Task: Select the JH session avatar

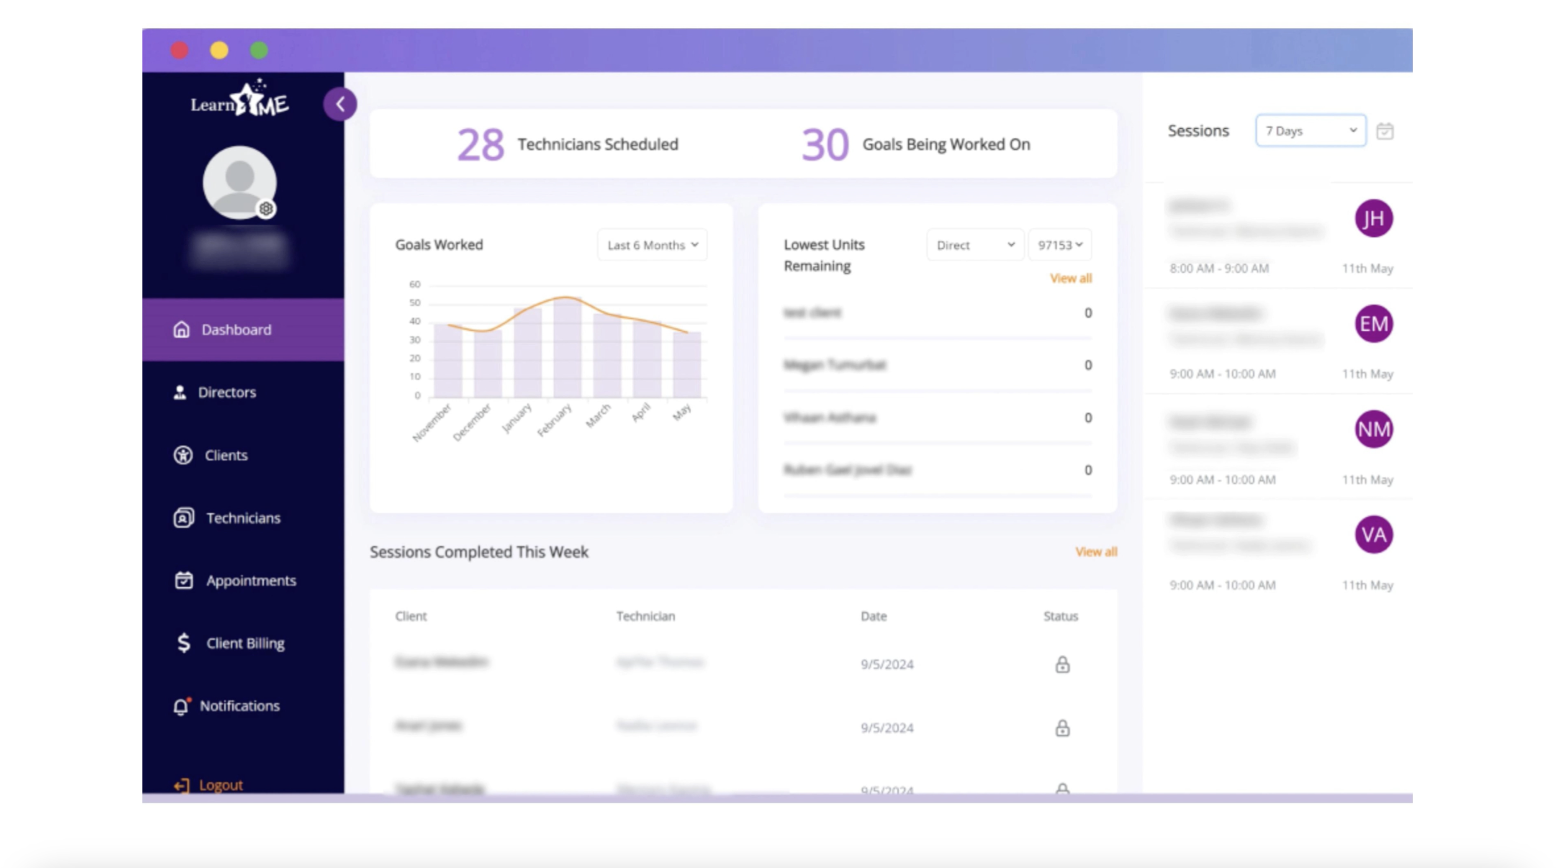Action: 1373,218
